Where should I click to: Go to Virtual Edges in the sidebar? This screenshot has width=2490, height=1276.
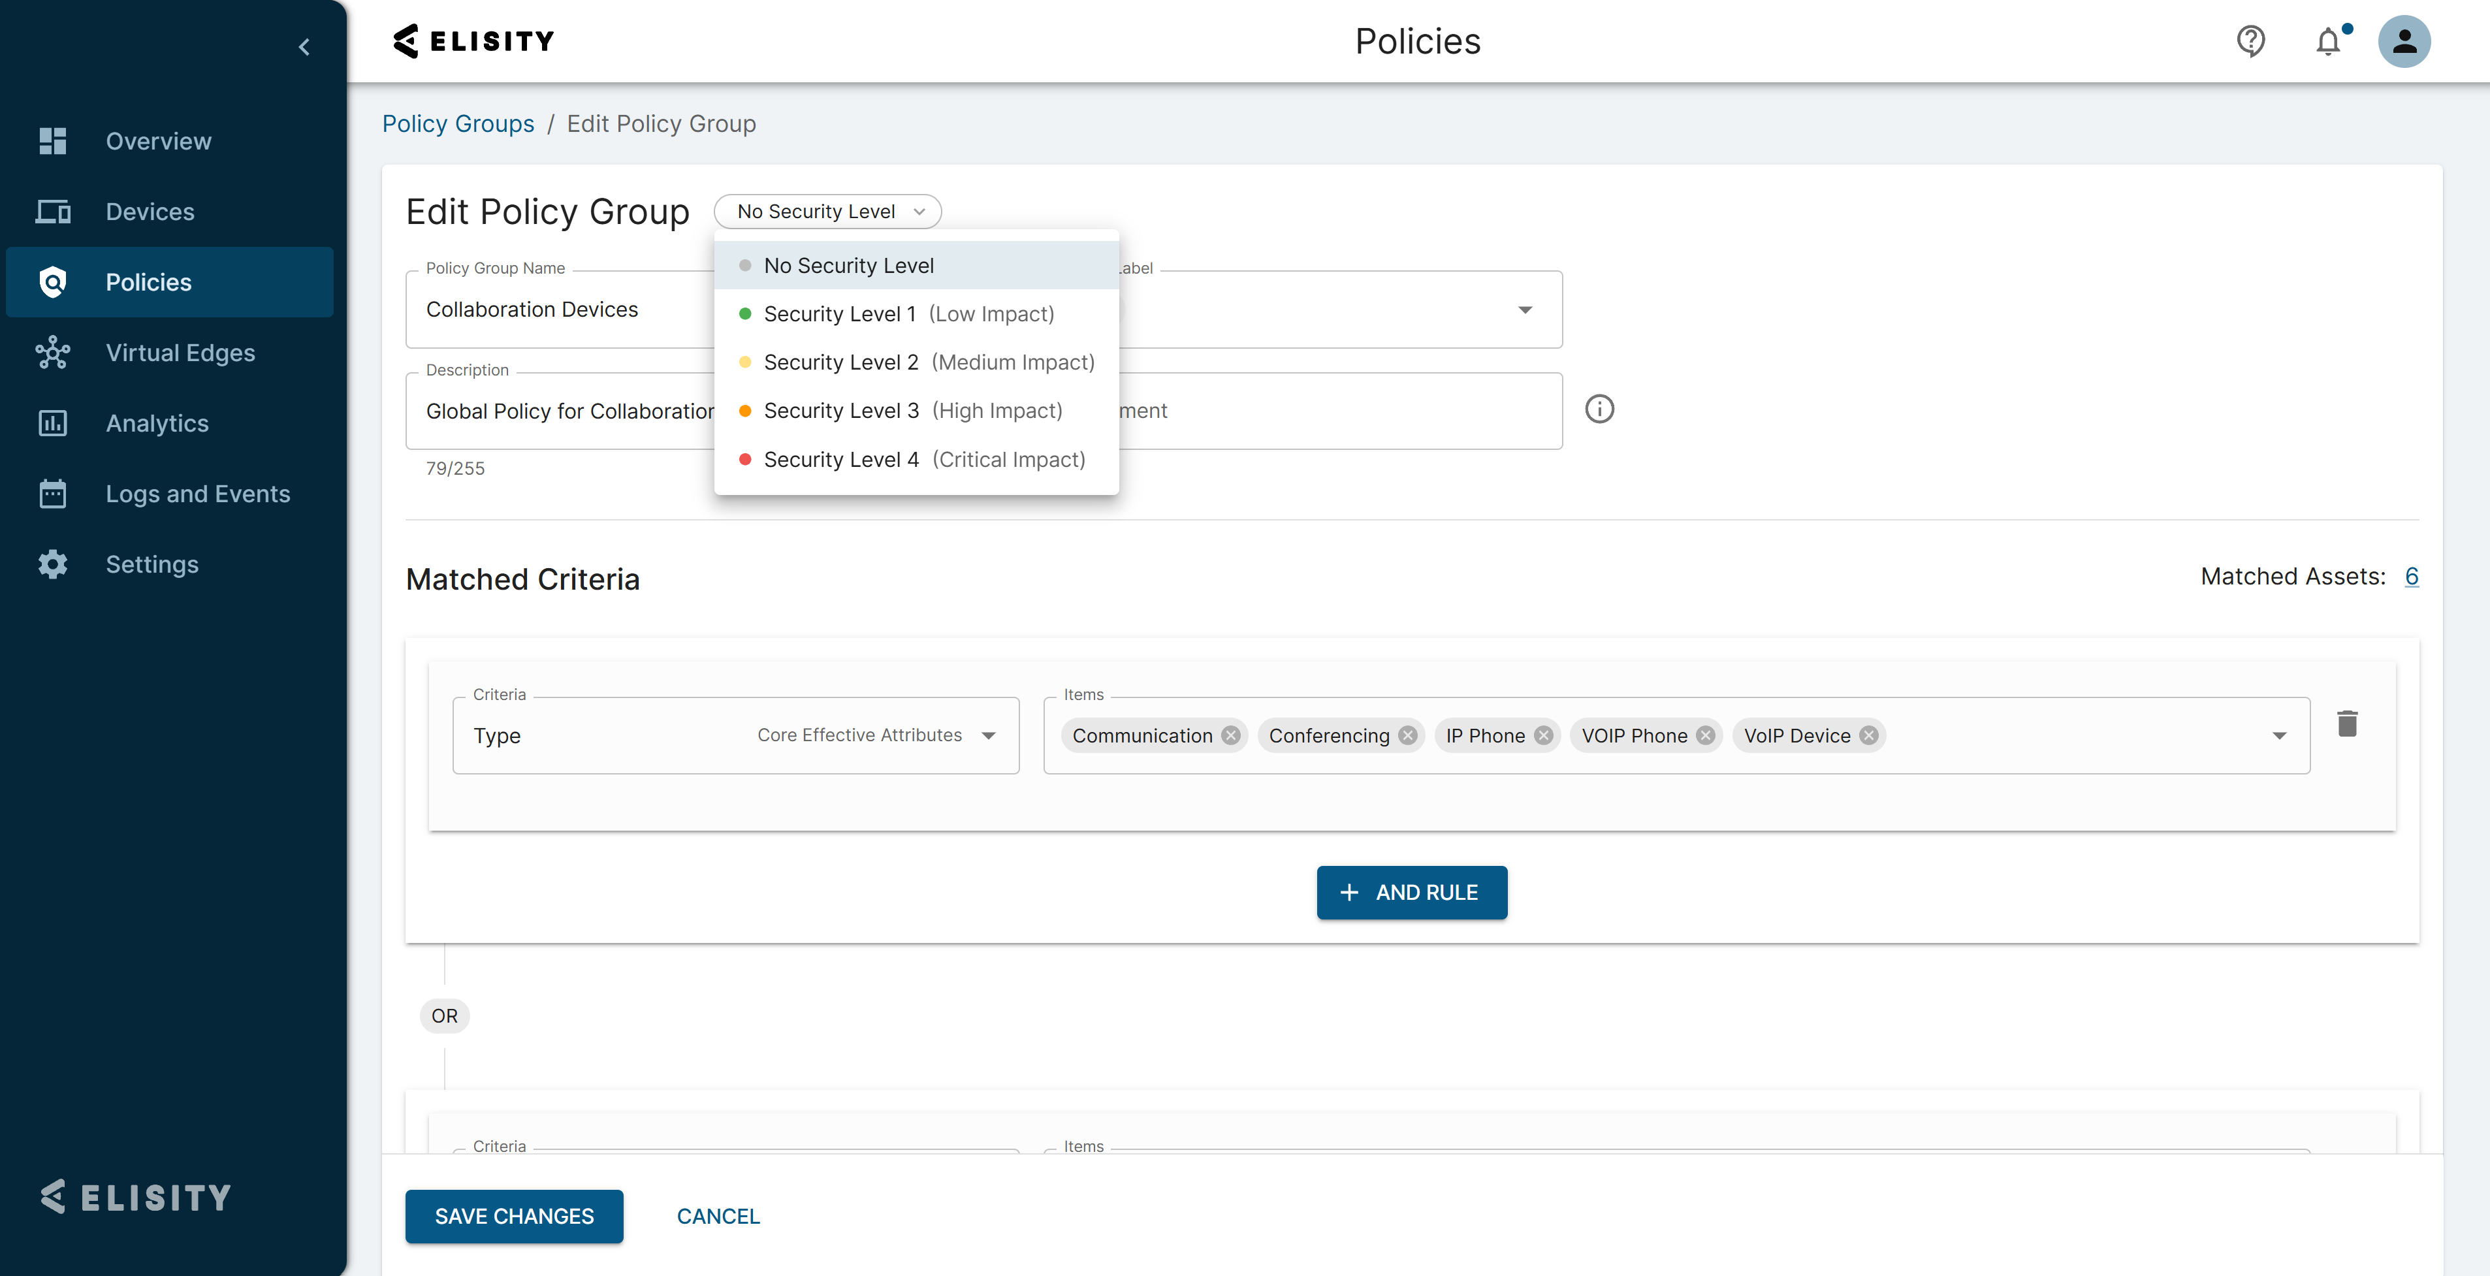coord(180,353)
